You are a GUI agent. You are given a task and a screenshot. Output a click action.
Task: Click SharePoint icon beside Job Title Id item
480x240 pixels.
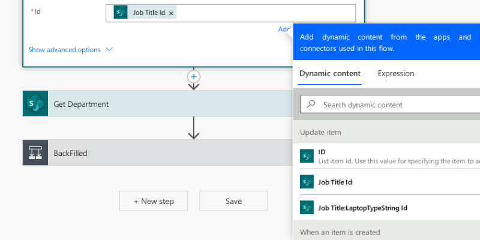[x=307, y=182]
